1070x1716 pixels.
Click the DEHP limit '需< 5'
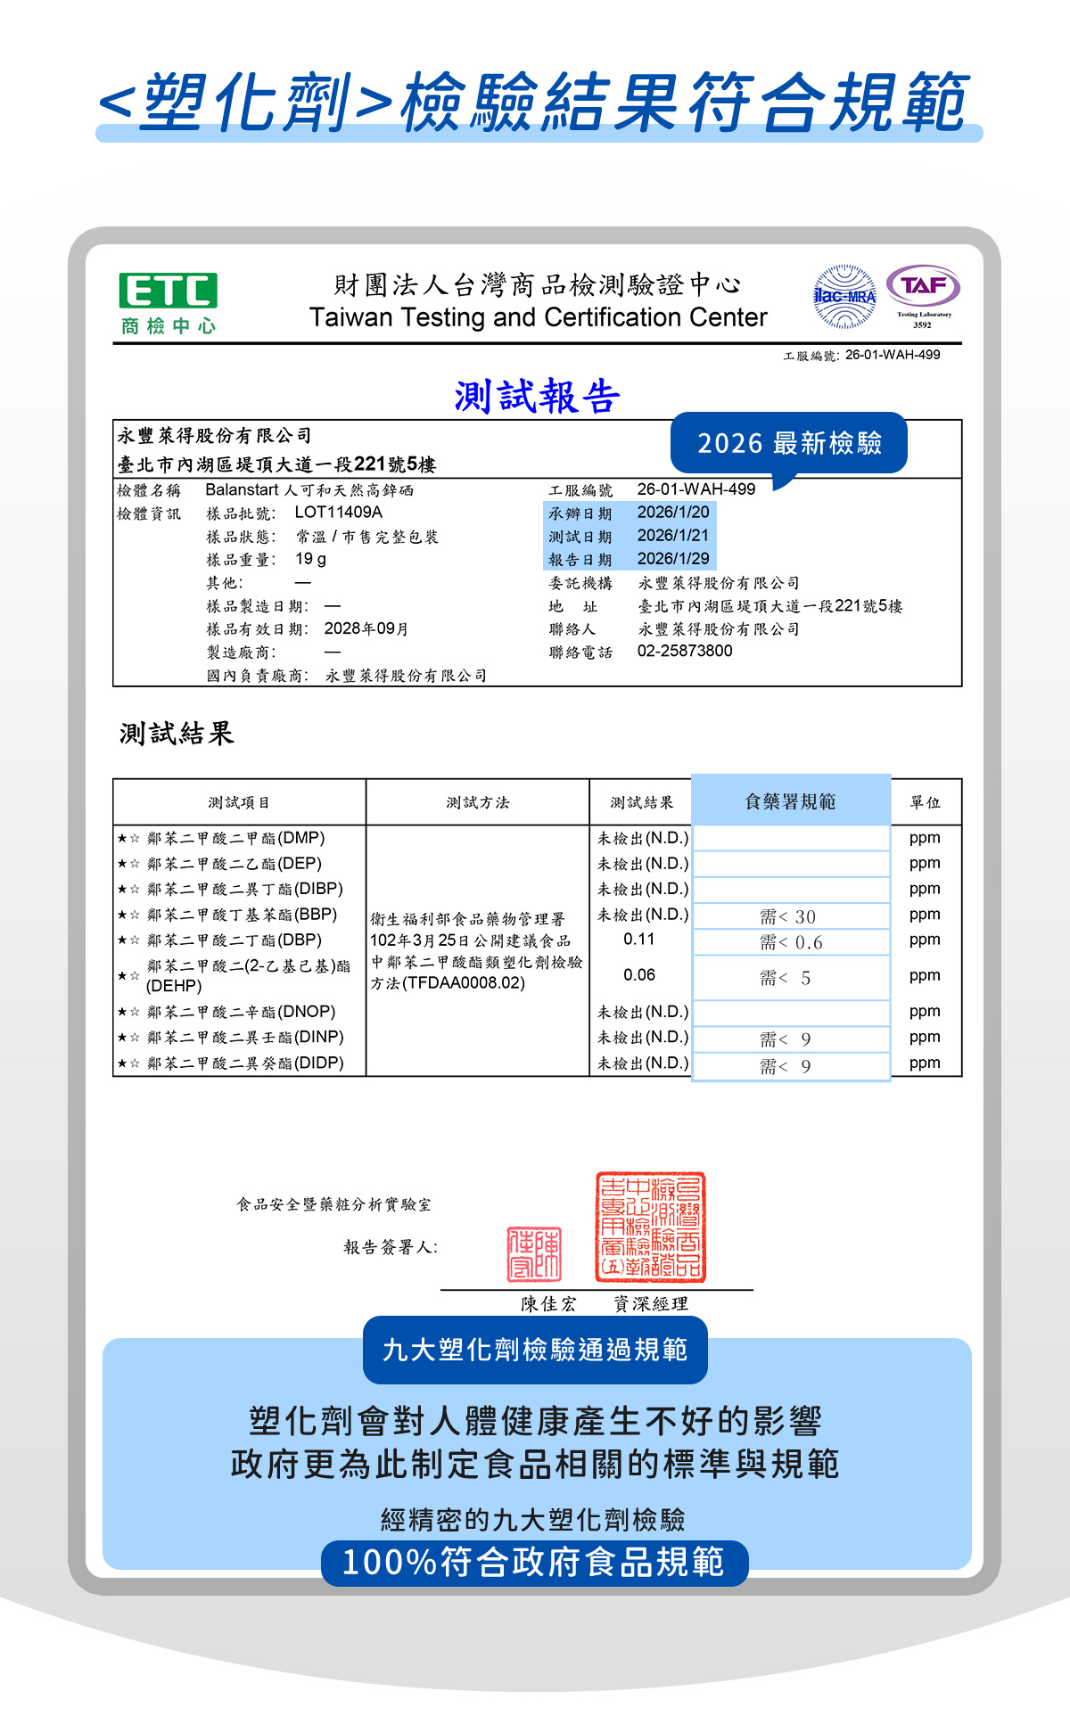click(x=786, y=978)
